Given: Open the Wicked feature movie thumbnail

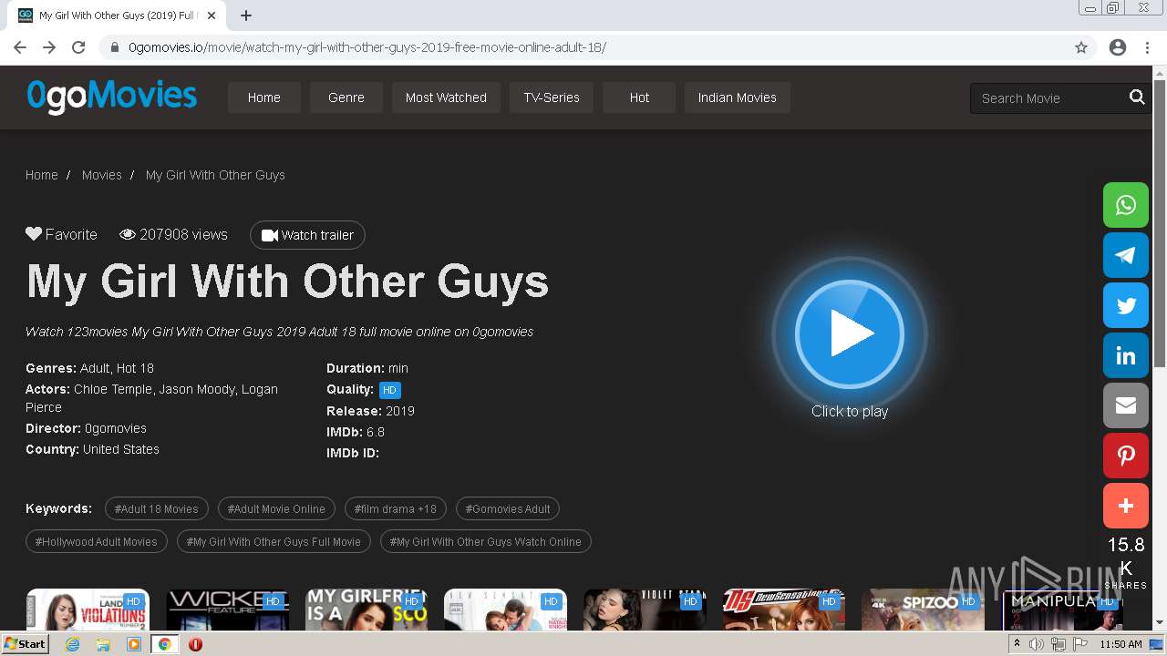Looking at the screenshot, I should pyautogui.click(x=227, y=610).
